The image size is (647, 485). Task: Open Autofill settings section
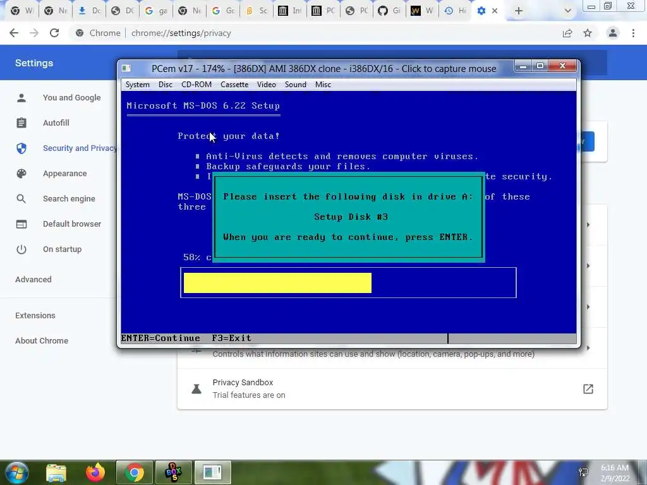(56, 123)
